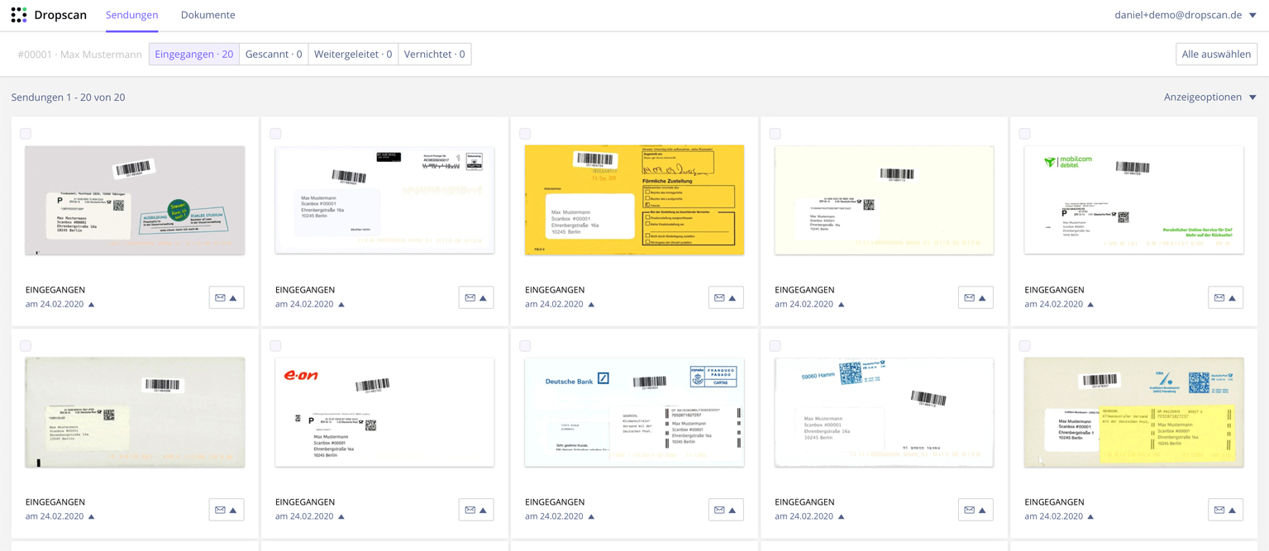Viewport: 1269px width, 551px height.
Task: Check the box on the e.on letter
Action: pyautogui.click(x=275, y=346)
